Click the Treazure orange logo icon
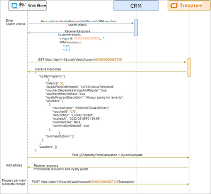The width and height of the screenshot is (211, 194). (x=174, y=5)
